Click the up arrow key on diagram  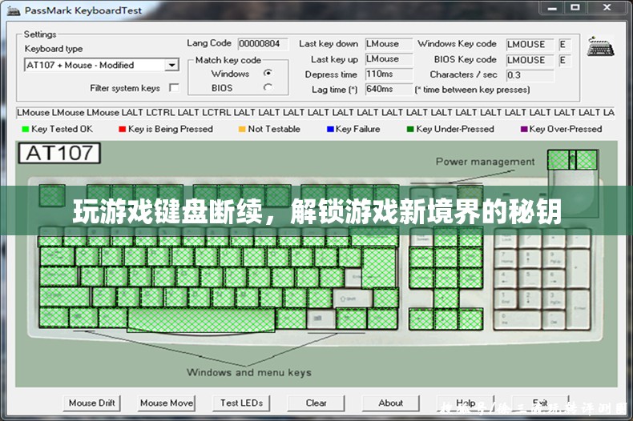tap(446, 298)
